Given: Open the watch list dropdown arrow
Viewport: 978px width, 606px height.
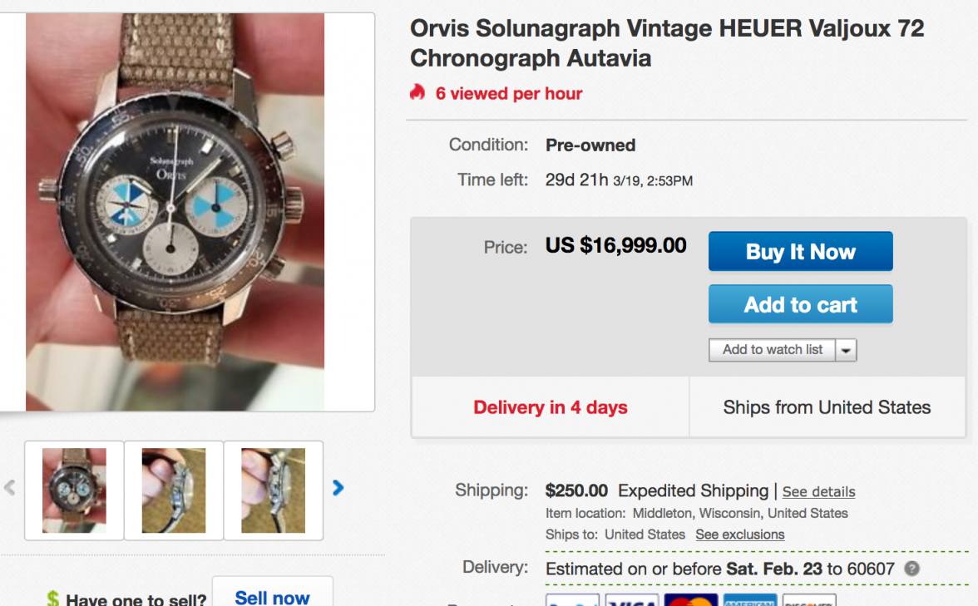Looking at the screenshot, I should (x=846, y=350).
